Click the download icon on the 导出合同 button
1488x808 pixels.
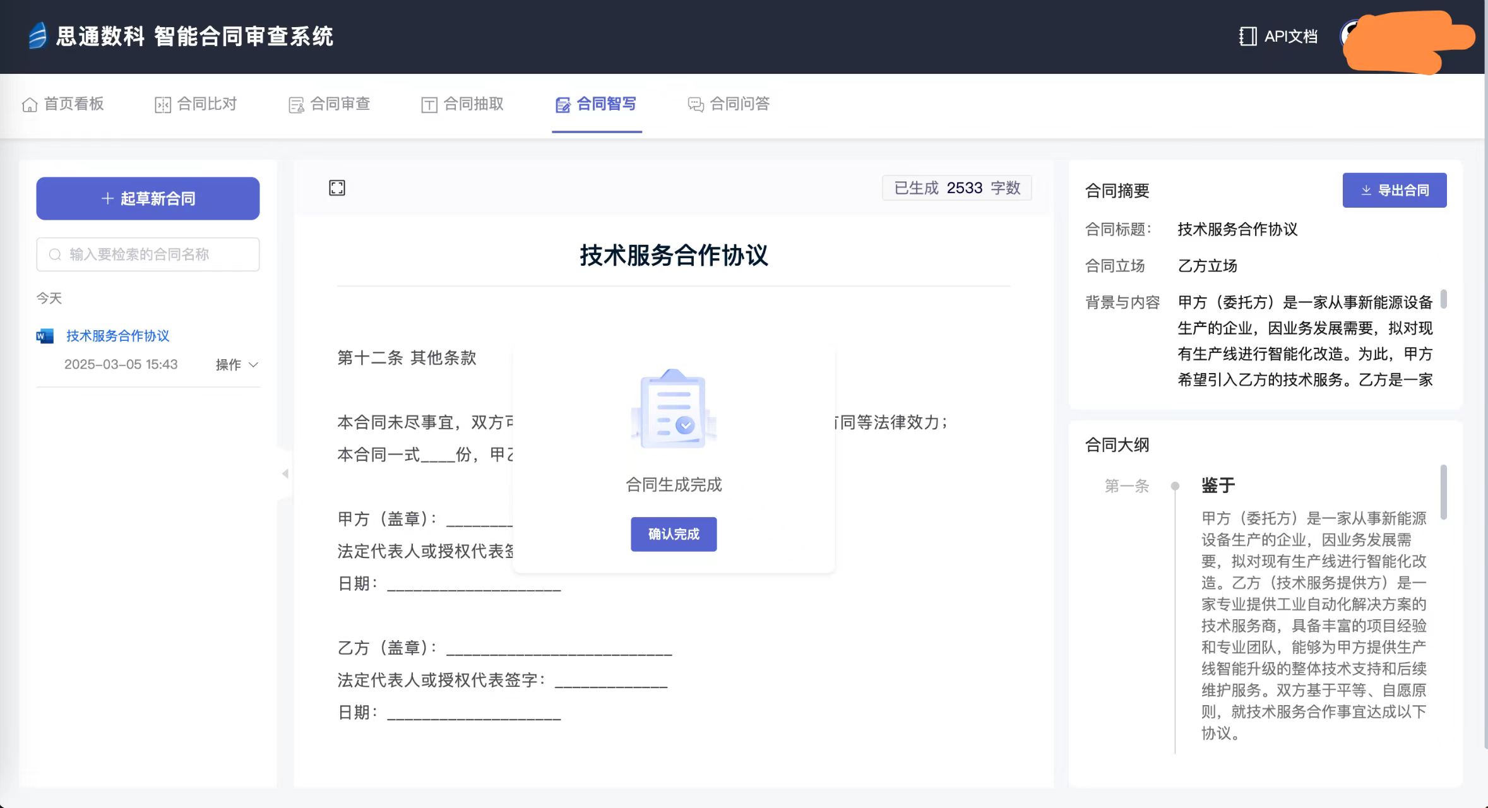click(1366, 190)
